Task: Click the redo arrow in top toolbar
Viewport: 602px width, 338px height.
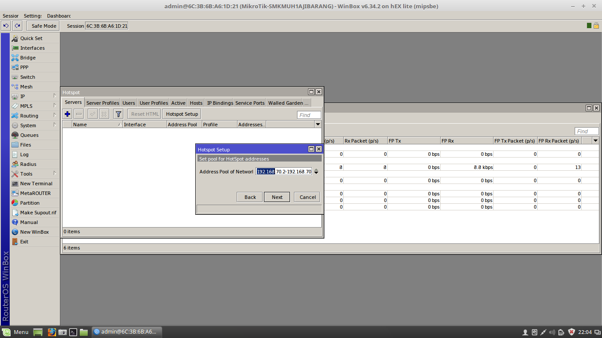Action: pos(17,26)
